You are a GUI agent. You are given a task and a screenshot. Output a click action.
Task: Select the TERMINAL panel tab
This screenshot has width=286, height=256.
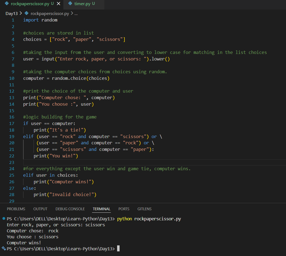coord(101,209)
